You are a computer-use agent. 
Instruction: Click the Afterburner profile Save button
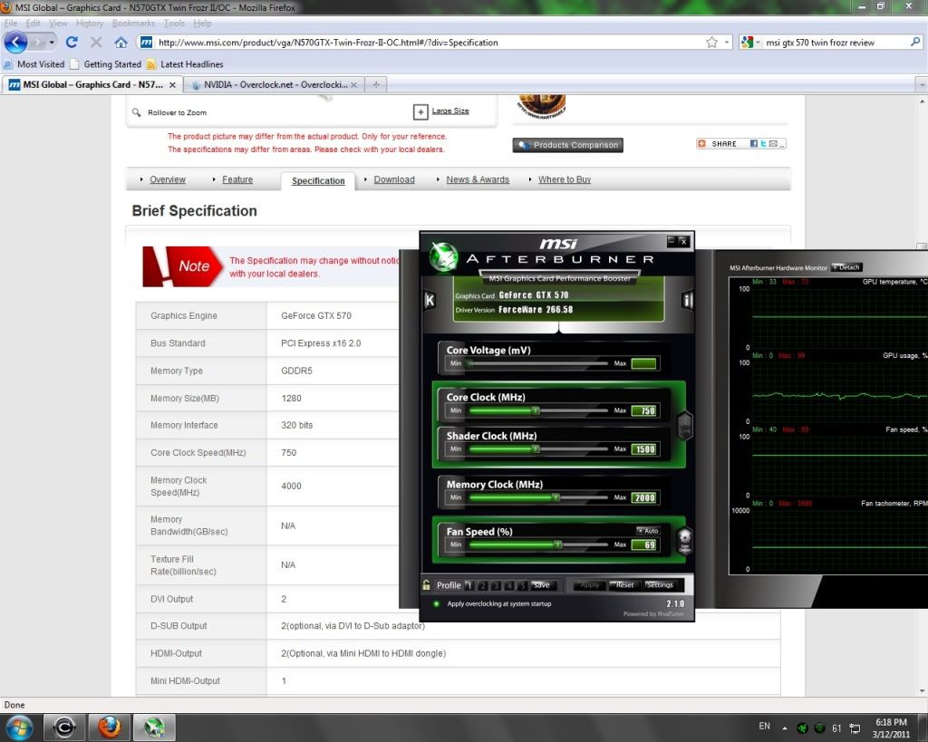(x=542, y=585)
